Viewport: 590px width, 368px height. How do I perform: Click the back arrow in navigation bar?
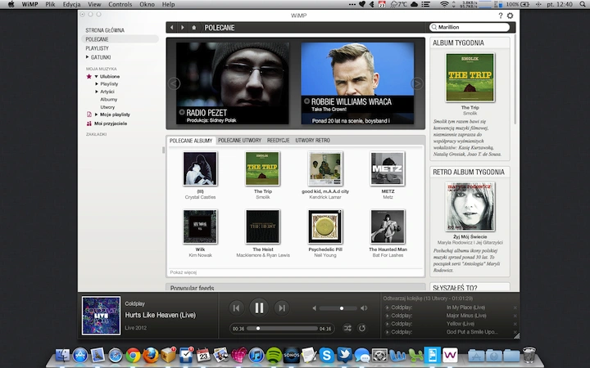click(172, 28)
